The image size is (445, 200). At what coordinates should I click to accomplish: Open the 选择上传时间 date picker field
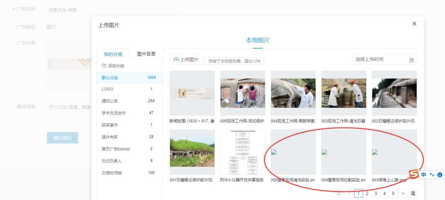384,60
